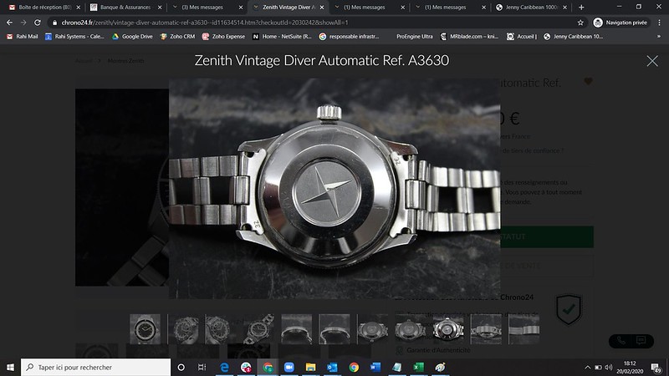Check battery status in tray

[598, 367]
